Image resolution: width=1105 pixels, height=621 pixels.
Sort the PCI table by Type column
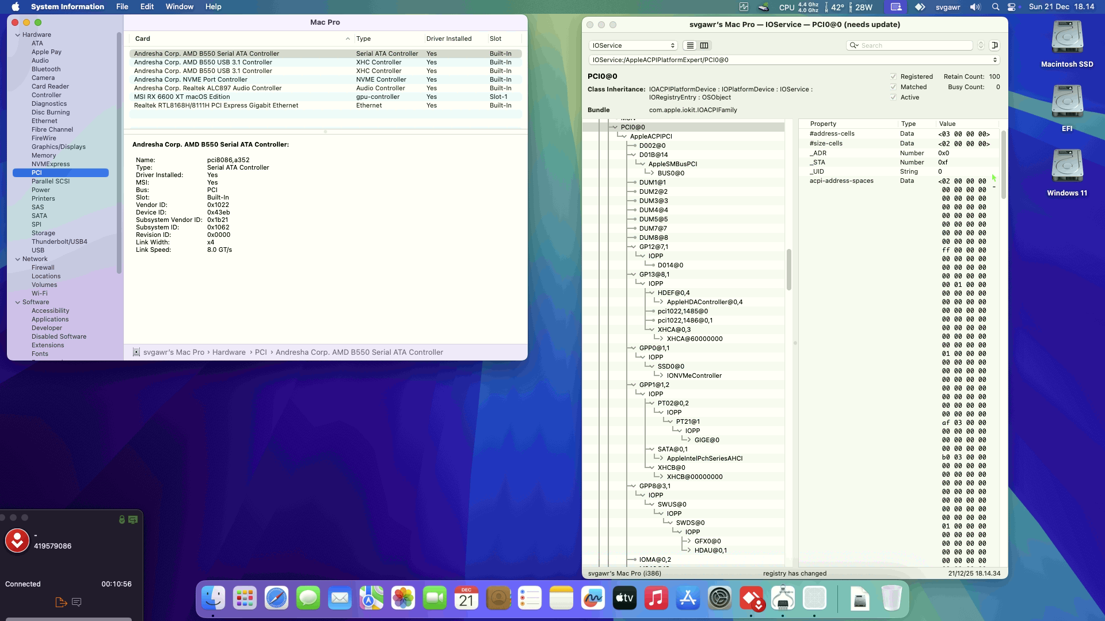[x=388, y=39]
